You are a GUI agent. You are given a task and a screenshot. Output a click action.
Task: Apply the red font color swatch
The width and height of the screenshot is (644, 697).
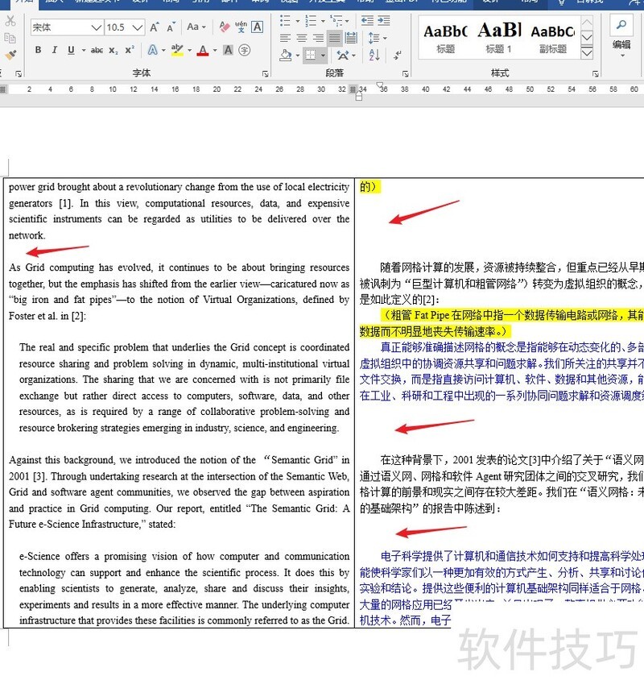pyautogui.click(x=202, y=51)
